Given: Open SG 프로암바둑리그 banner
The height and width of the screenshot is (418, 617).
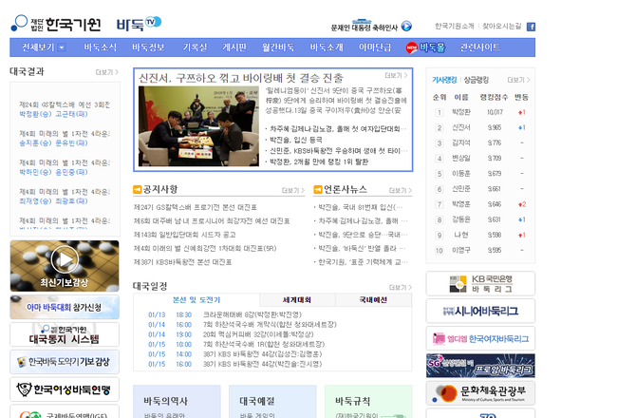Looking at the screenshot, I should click(x=480, y=366).
